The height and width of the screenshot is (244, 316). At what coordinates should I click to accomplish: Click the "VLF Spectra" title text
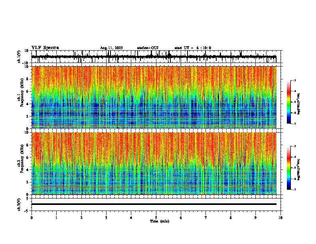(45, 48)
